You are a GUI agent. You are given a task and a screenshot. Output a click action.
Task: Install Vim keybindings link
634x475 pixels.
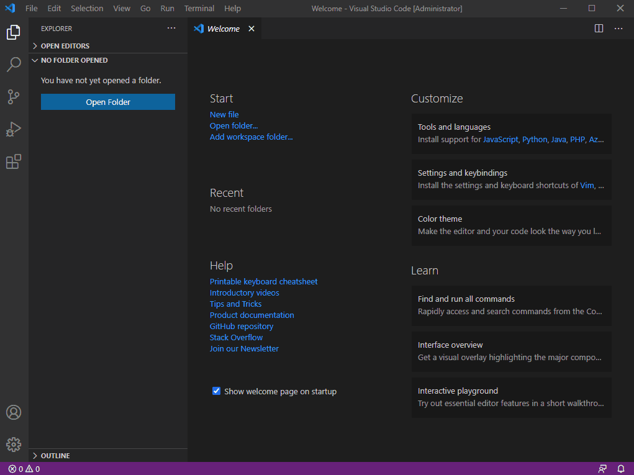[587, 186]
